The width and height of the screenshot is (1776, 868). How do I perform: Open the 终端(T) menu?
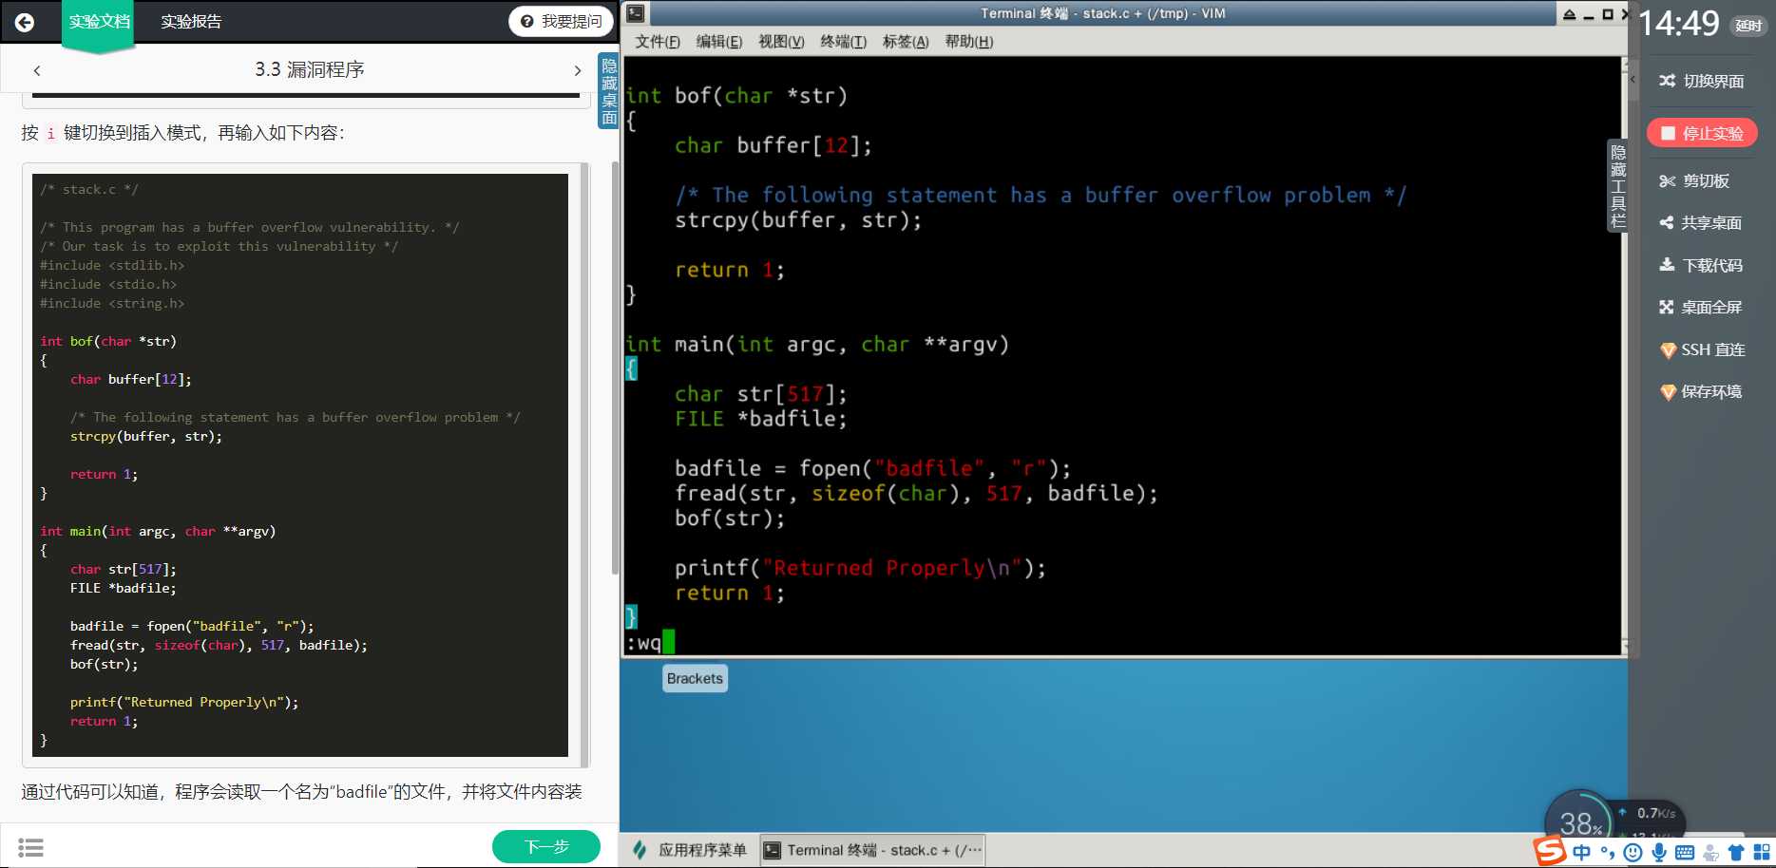tap(844, 42)
